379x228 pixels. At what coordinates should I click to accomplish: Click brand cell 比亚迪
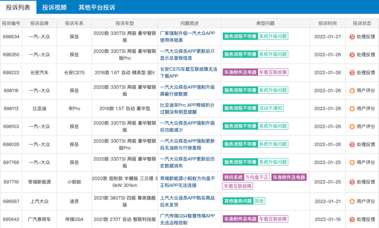point(39,109)
